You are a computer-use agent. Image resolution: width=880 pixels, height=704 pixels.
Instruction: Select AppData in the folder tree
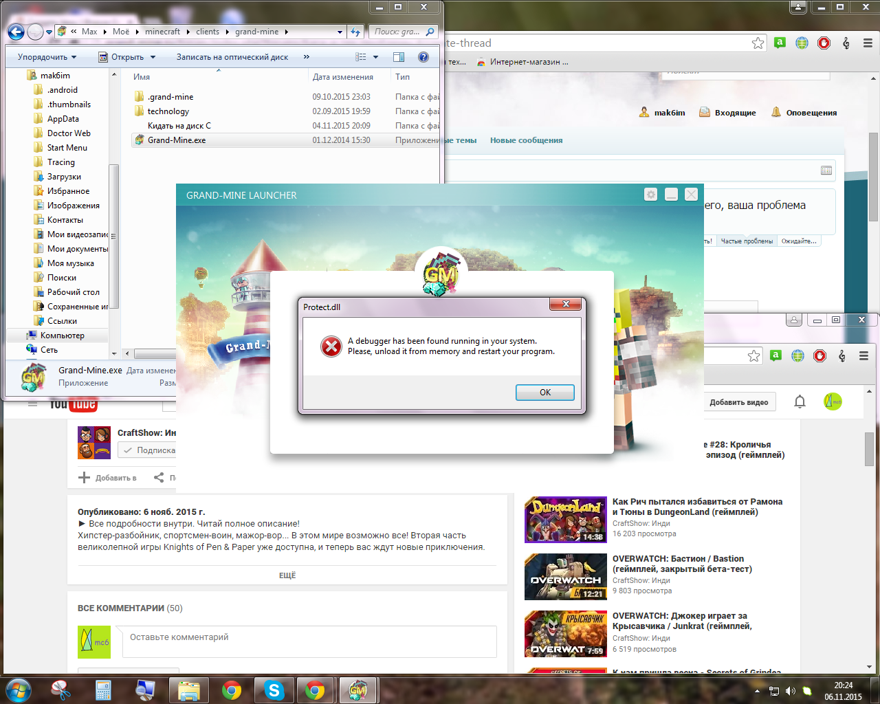pyautogui.click(x=63, y=119)
